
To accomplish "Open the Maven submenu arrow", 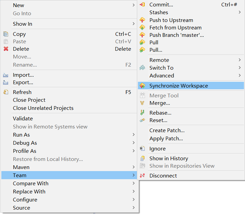I will coord(134,167).
